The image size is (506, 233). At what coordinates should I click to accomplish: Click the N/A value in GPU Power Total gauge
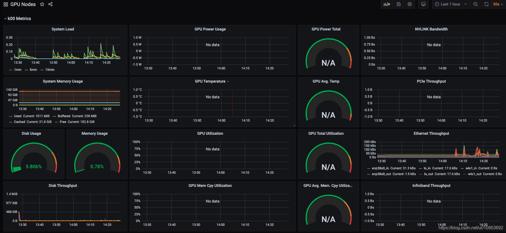329,63
